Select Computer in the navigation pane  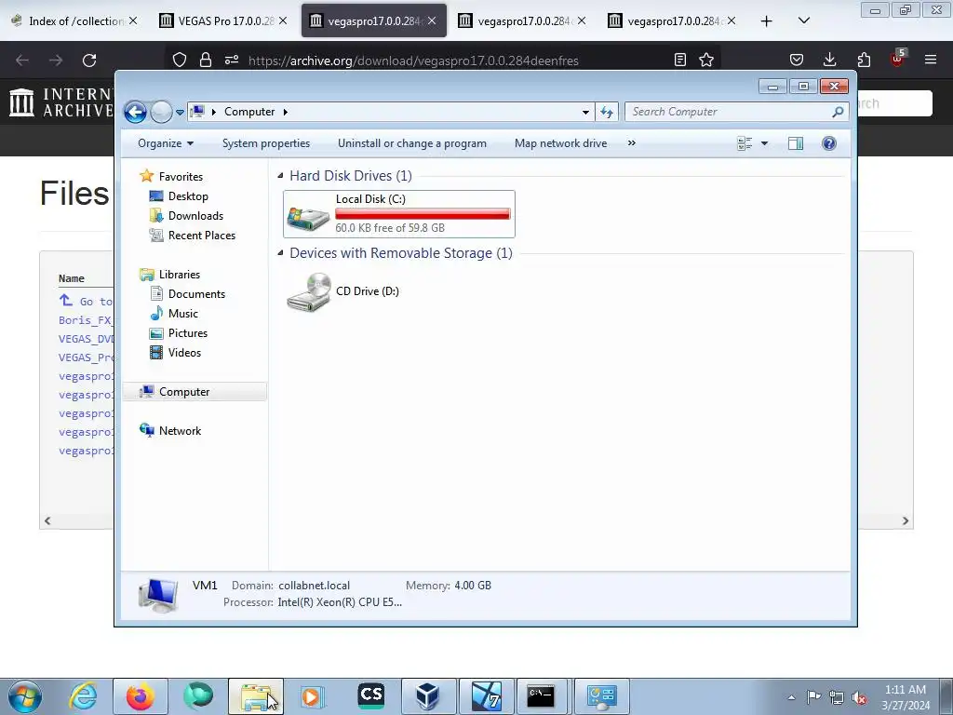click(195, 392)
